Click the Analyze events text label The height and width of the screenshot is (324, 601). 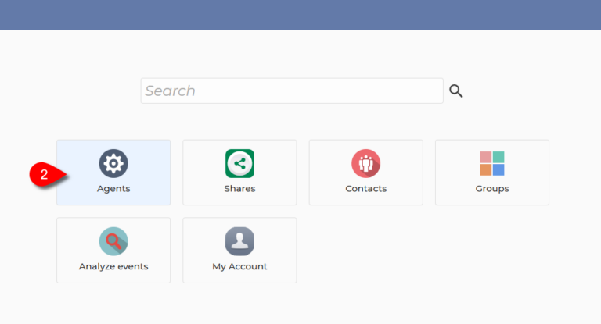tap(113, 267)
